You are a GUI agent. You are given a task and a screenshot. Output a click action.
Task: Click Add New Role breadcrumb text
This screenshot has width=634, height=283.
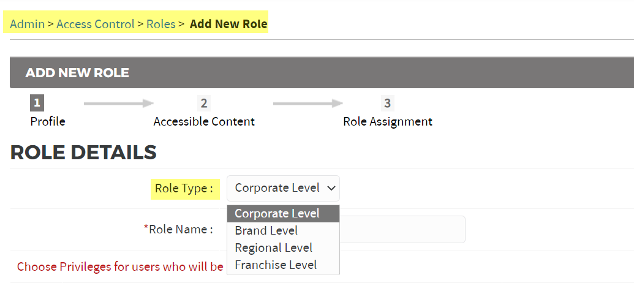(228, 24)
